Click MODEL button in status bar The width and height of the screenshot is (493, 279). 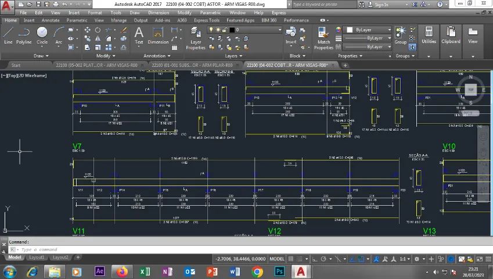(x=276, y=259)
